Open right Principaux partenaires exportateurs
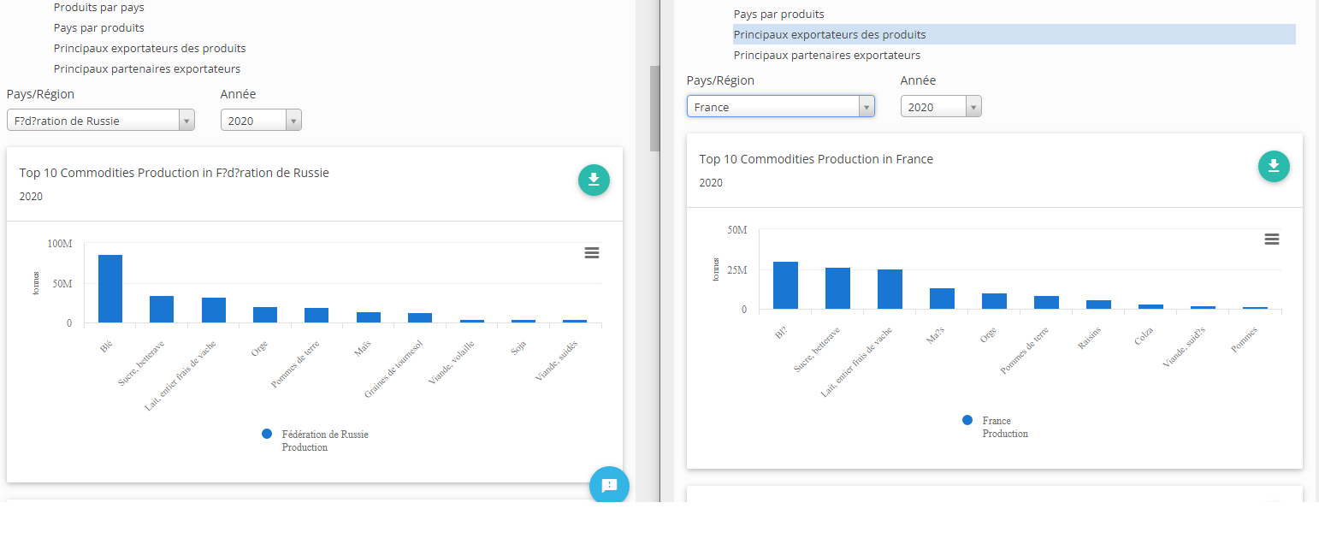 coord(827,55)
